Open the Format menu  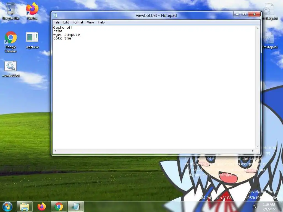click(78, 22)
